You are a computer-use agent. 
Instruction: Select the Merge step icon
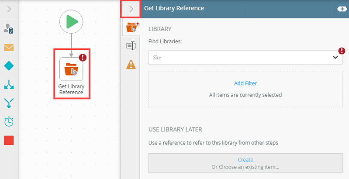pyautogui.click(x=9, y=103)
